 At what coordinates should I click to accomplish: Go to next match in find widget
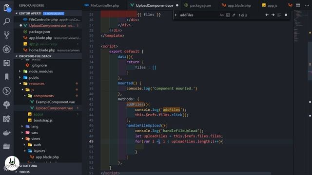[x=273, y=15]
